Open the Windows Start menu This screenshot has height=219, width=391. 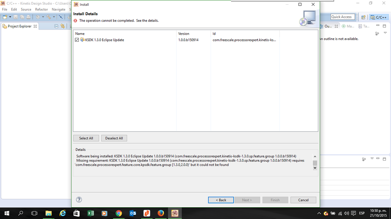click(x=7, y=213)
